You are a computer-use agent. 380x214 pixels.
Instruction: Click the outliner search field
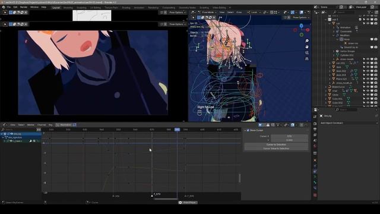346,12
